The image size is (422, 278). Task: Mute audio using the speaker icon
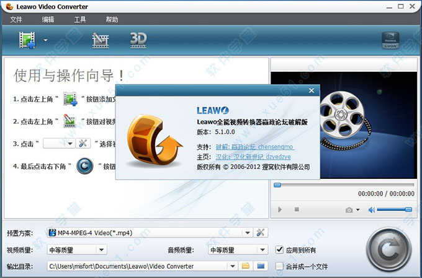(372, 210)
